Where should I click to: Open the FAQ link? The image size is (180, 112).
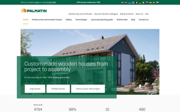[147, 14]
